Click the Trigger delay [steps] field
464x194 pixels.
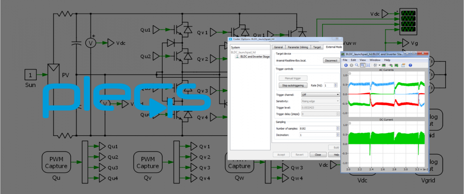point(318,114)
